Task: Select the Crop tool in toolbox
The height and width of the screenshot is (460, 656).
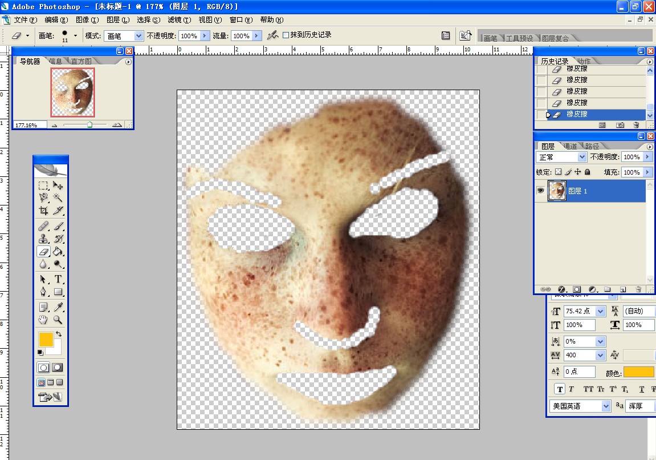Action: pyautogui.click(x=43, y=211)
